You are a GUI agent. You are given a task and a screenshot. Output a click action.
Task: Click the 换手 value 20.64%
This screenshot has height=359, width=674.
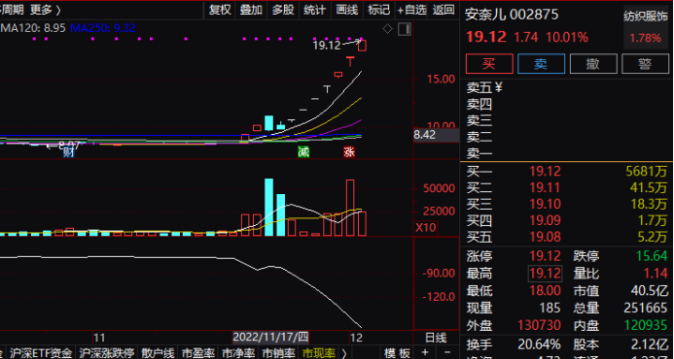coord(538,344)
